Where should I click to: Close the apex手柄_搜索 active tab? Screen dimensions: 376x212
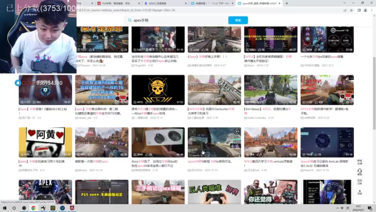(x=279, y=3)
